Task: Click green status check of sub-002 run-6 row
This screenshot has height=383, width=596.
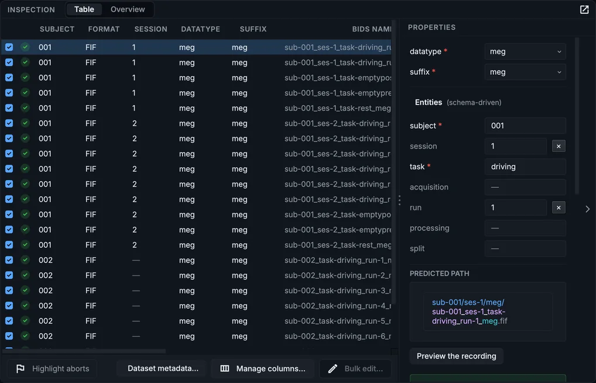Action: click(x=25, y=336)
